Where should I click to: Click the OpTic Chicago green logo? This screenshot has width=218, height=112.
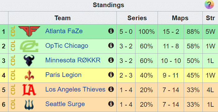point(29,46)
